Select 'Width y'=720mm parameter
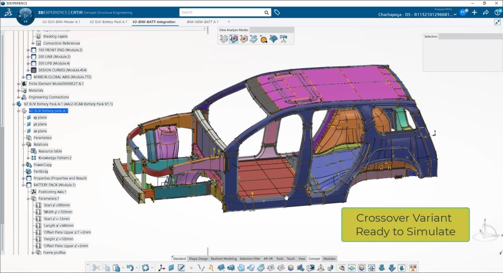 click(58, 212)
